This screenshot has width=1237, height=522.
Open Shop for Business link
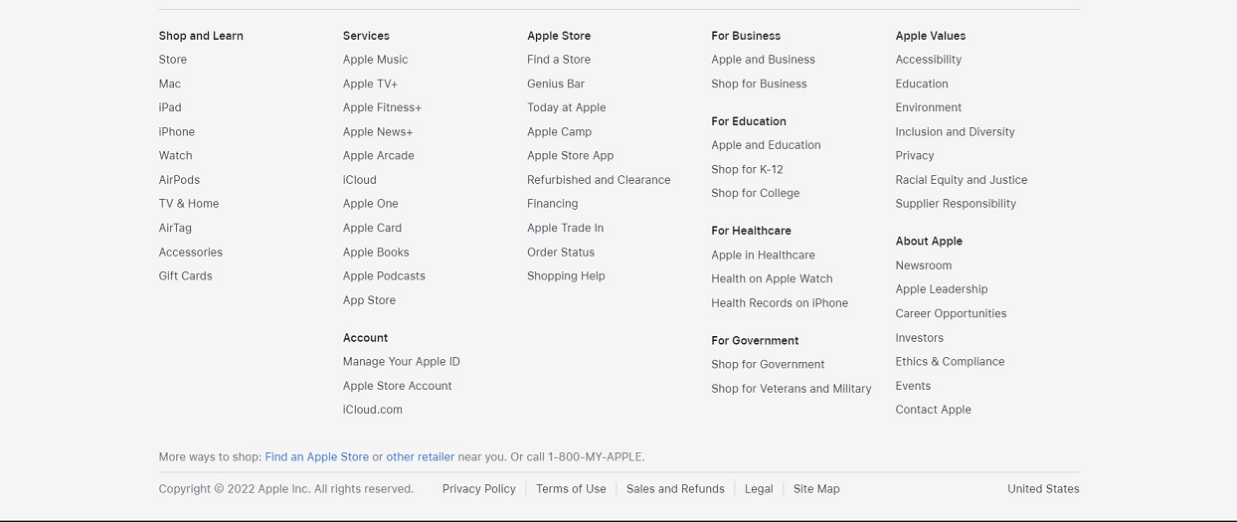(x=759, y=84)
